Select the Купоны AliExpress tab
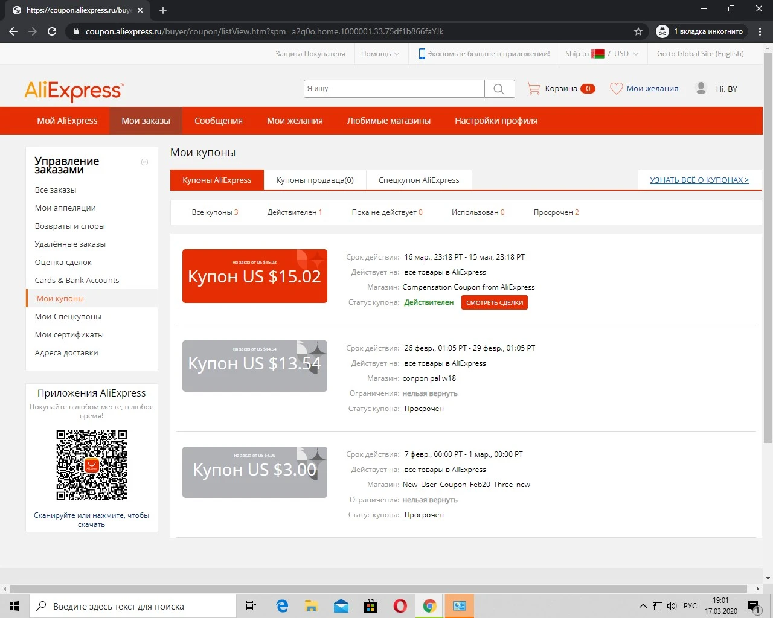 217,180
